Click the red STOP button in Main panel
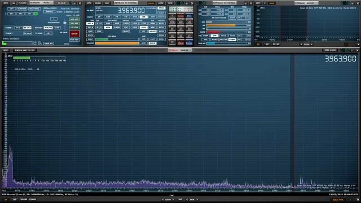Screen dimensions: 361x203 coord(74,34)
